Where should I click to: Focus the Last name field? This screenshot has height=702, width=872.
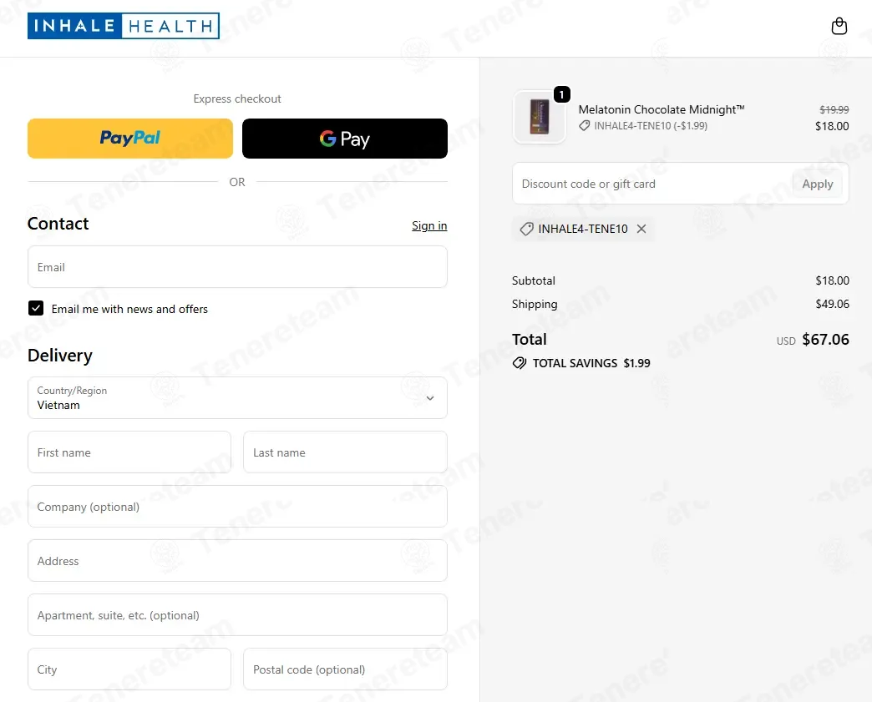click(x=345, y=452)
